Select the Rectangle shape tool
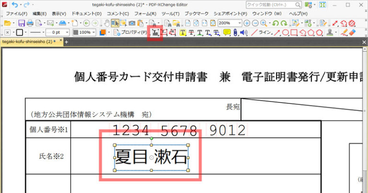 click(x=294, y=33)
